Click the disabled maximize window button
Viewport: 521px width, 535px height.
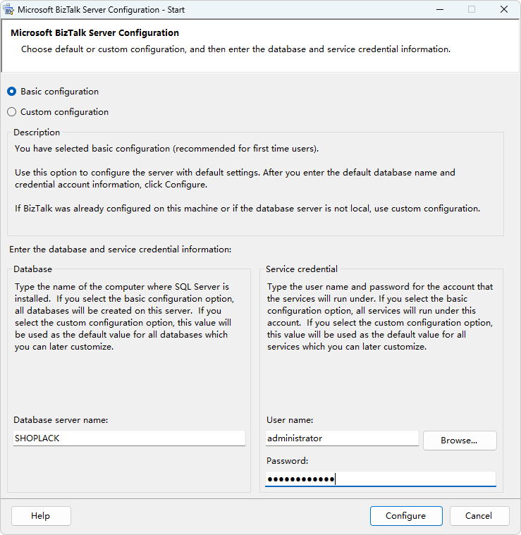(472, 9)
